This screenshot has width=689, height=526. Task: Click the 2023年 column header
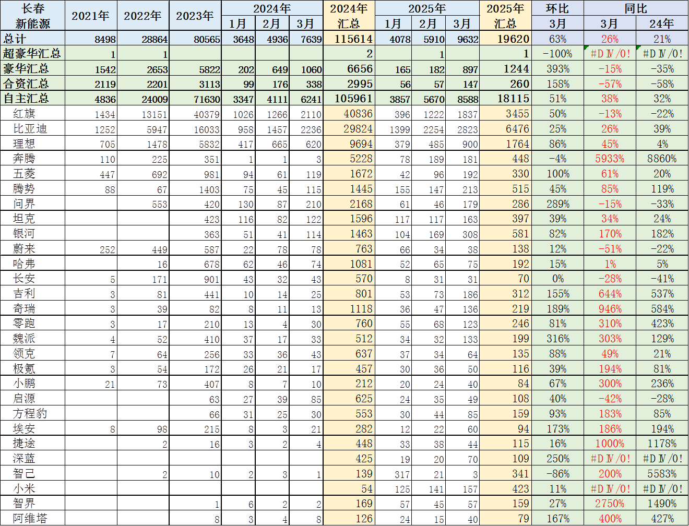tap(195, 16)
